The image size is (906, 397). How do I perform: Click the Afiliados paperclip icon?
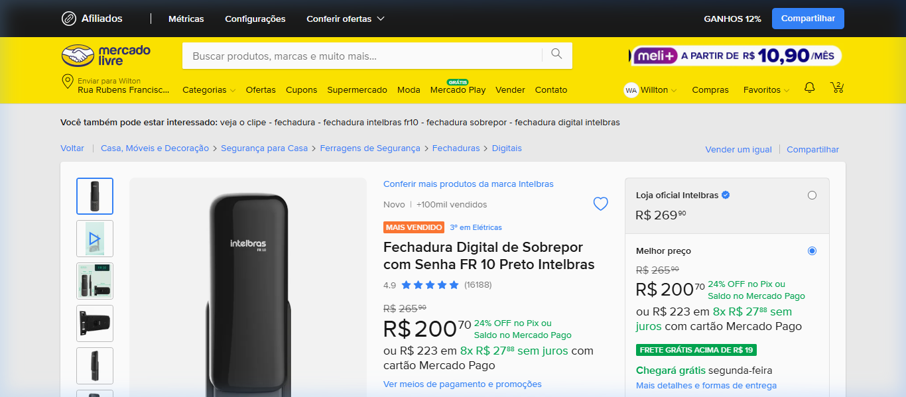69,19
